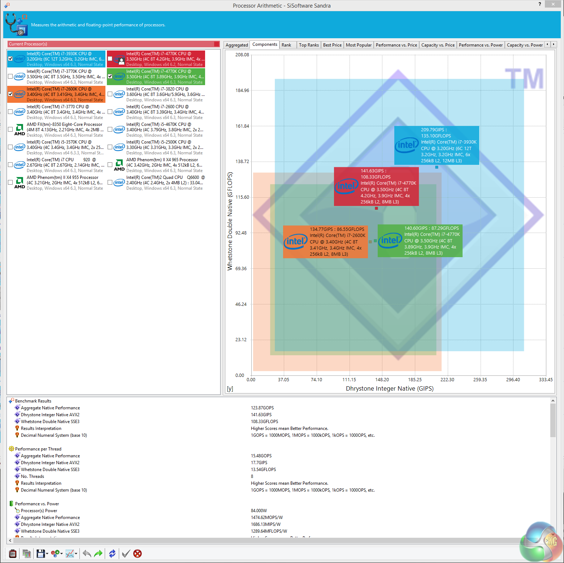Image resolution: width=564 pixels, height=563 pixels.
Task: Click the grey checkmark OK icon
Action: [x=126, y=554]
